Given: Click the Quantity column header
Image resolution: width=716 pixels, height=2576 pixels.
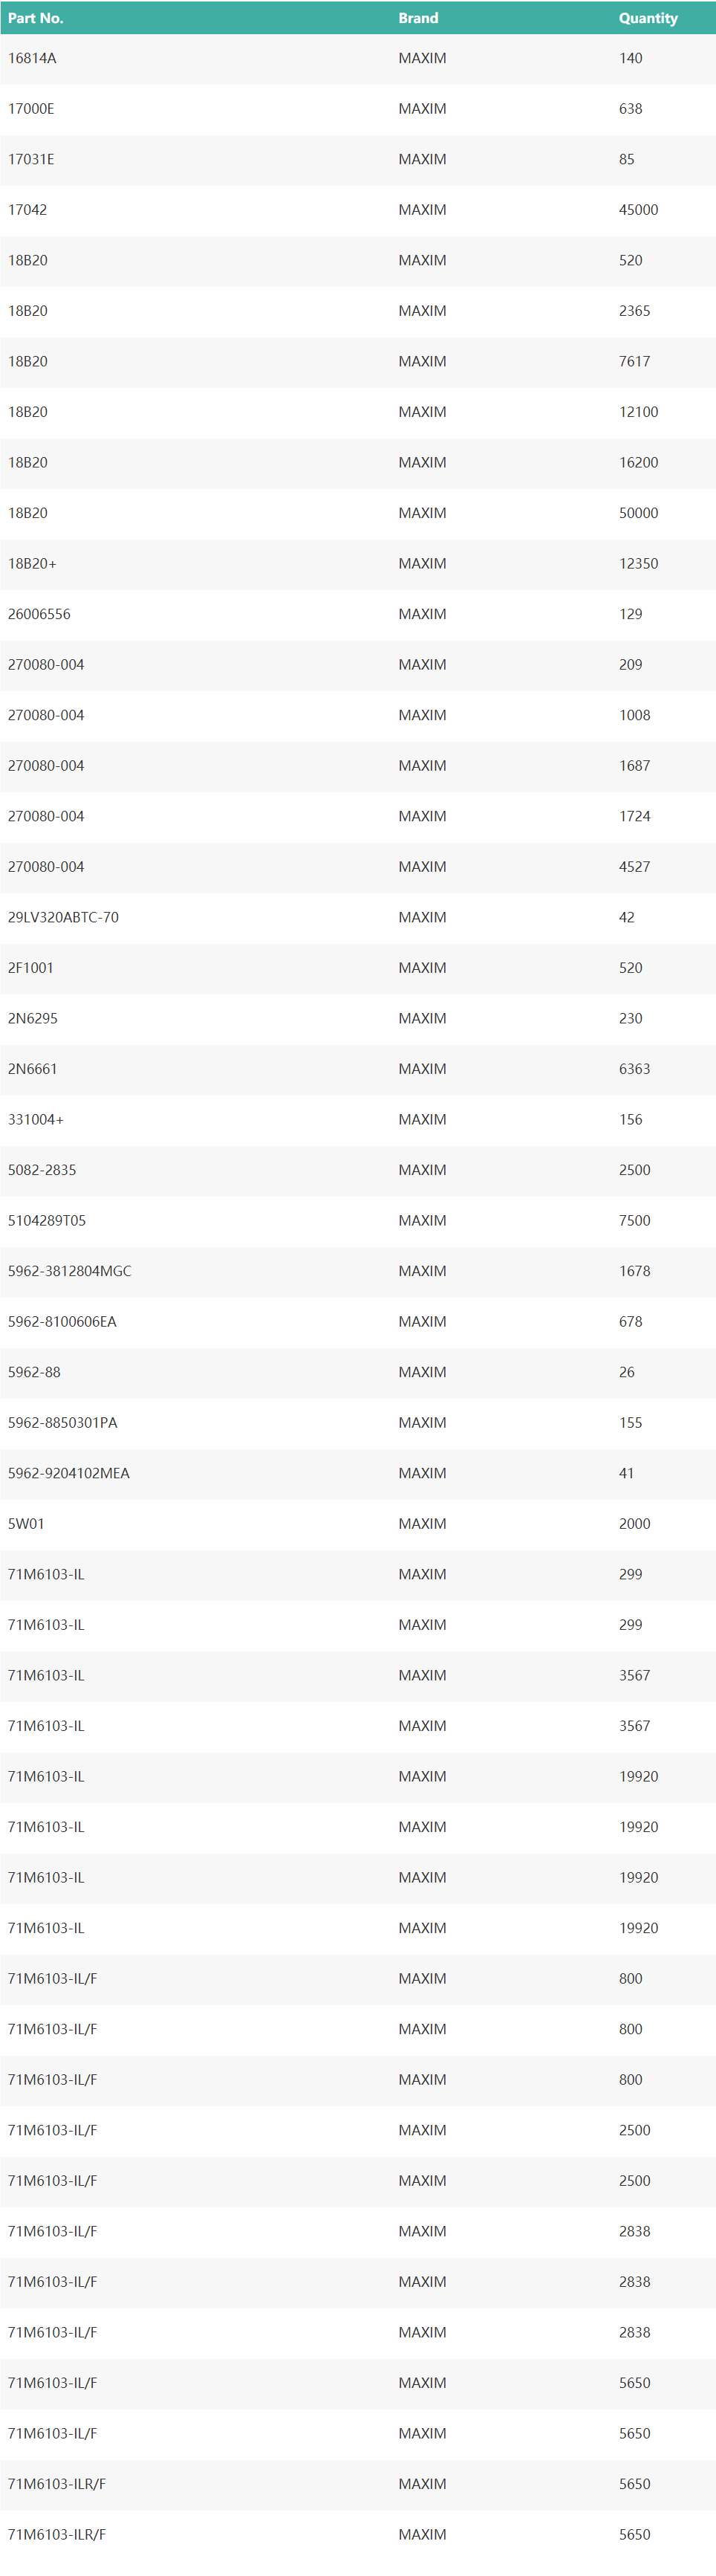Looking at the screenshot, I should pos(647,18).
